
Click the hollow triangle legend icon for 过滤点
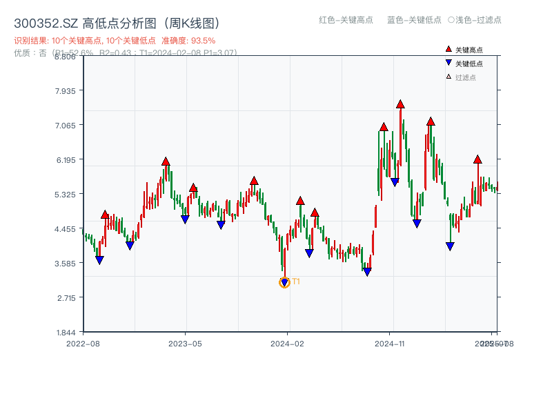pos(448,77)
